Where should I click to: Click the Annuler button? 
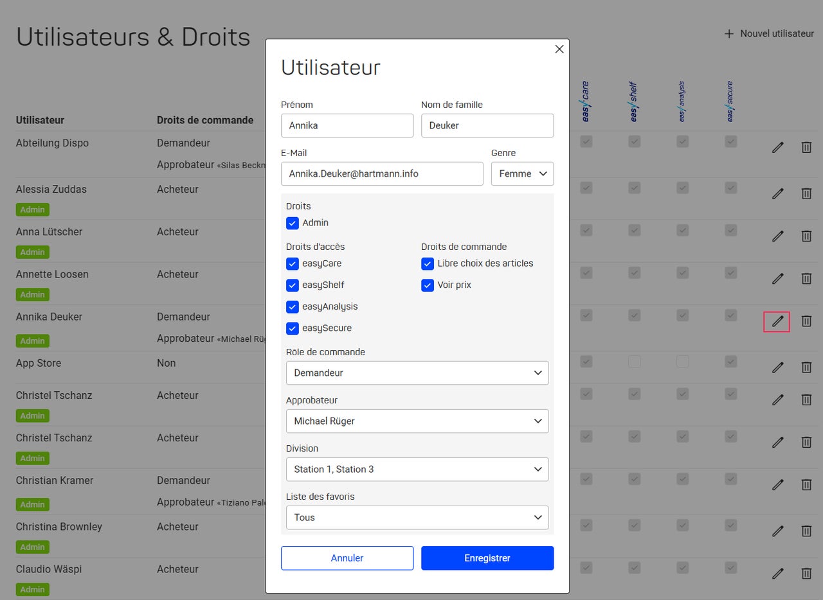click(347, 558)
